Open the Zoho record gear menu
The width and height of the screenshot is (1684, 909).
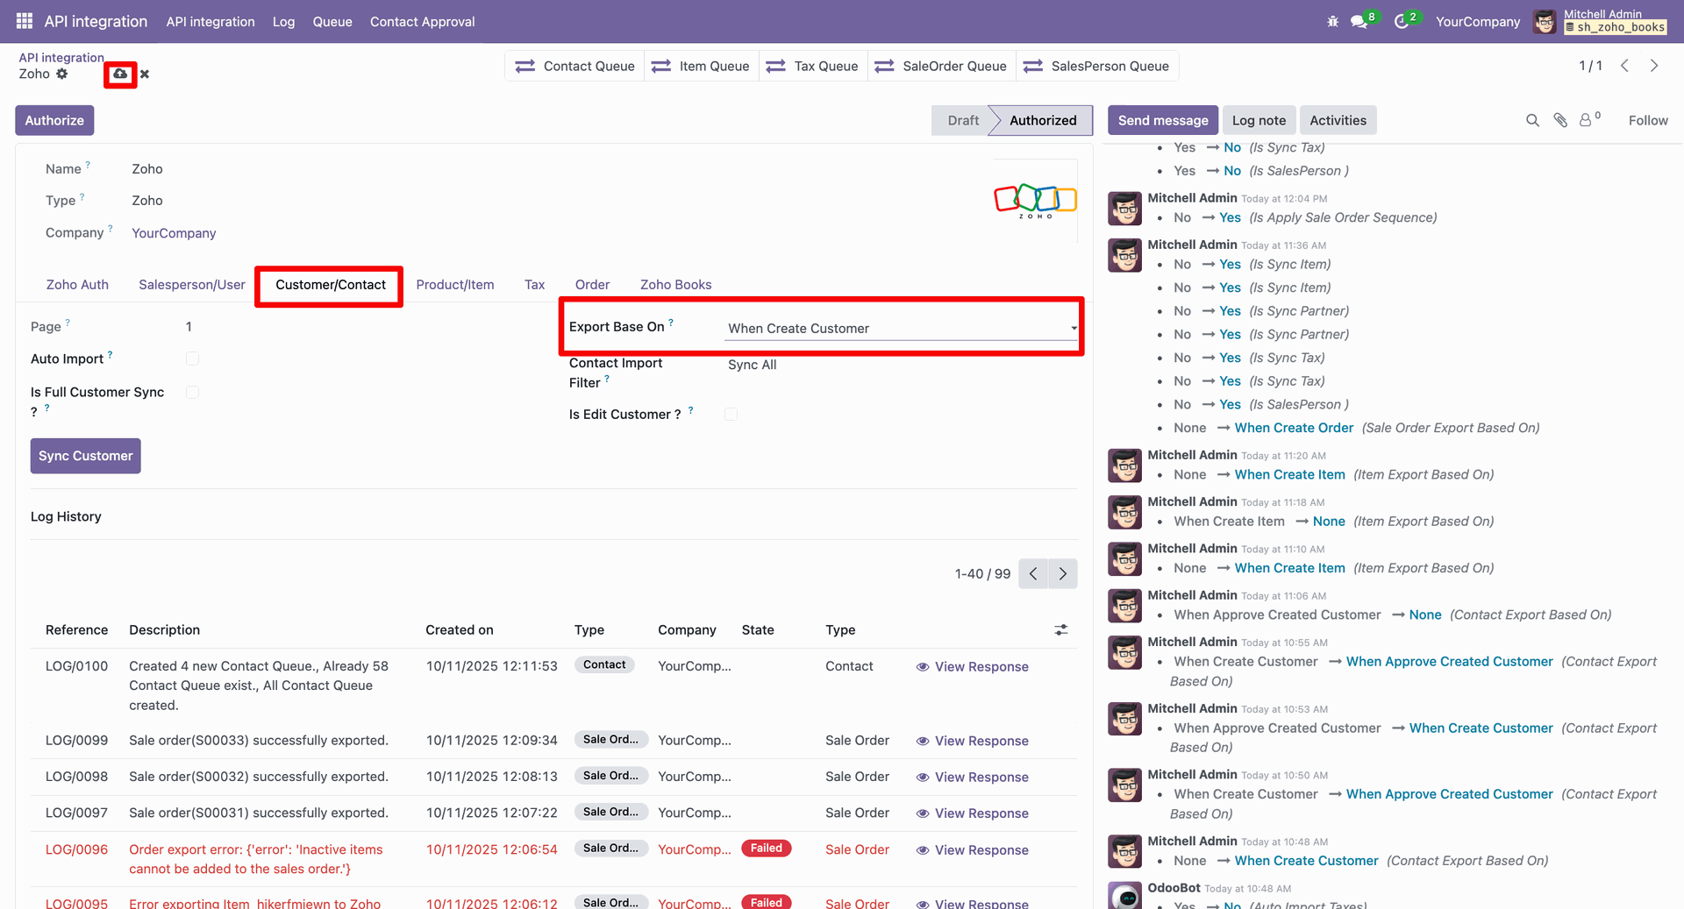coord(62,74)
